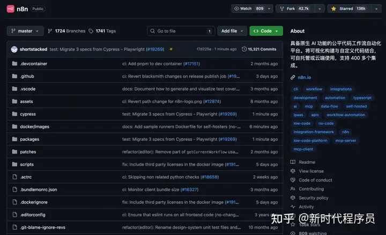This screenshot has height=235, width=386.
Task: Select the data-flow topic tag
Action: [329, 106]
